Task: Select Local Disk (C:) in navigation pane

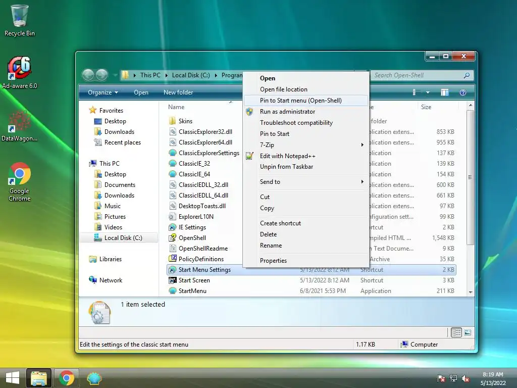Action: pos(119,238)
